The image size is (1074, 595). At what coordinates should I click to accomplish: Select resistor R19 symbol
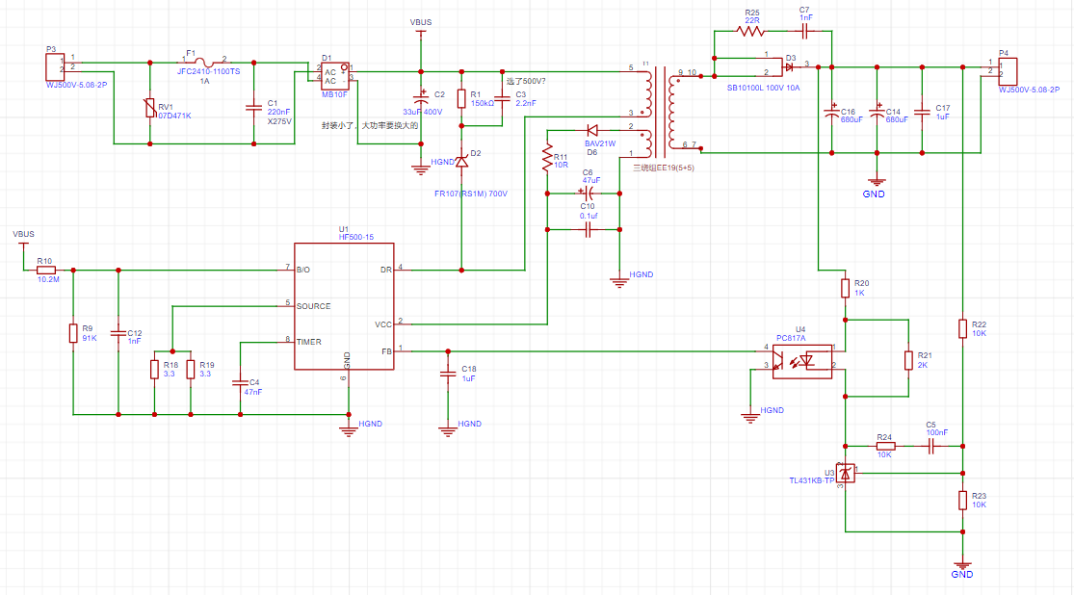[x=191, y=369]
